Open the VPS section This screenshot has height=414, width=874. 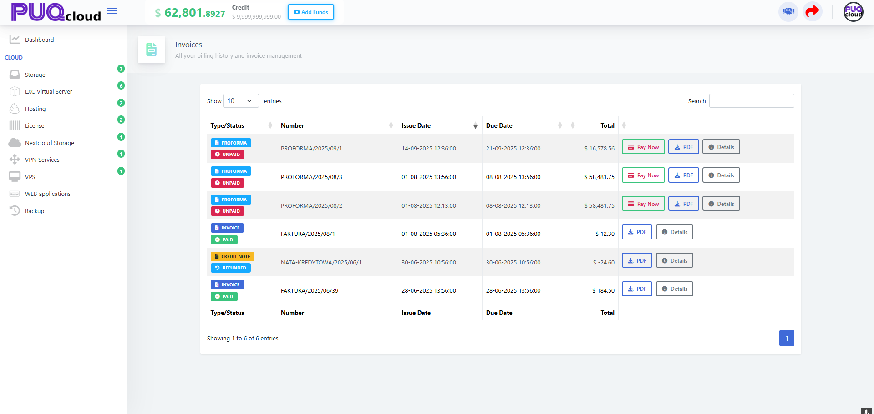point(30,177)
